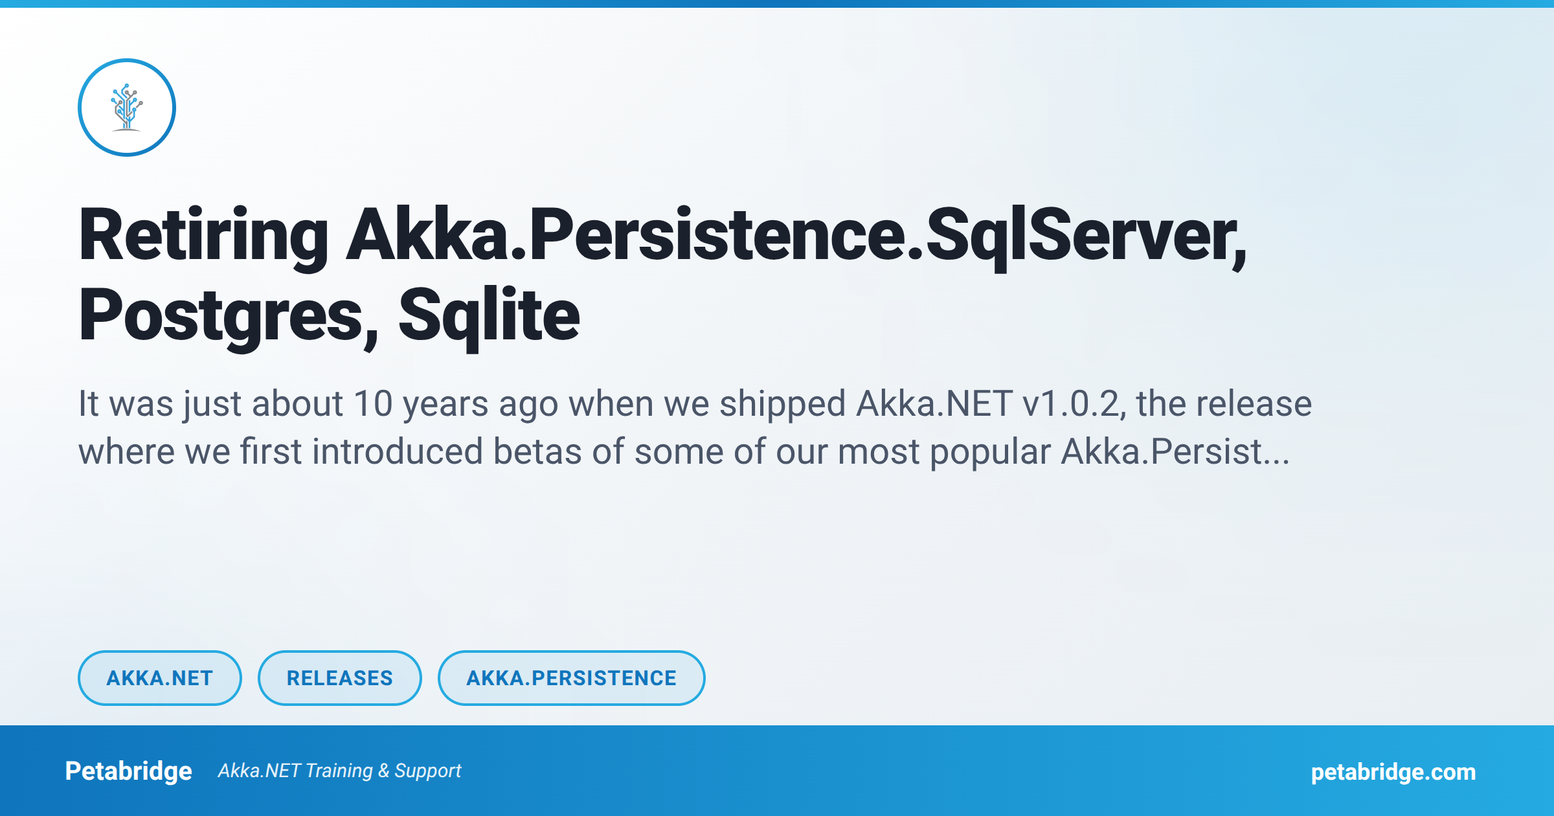
Task: Click the word 'Postgres' in the headline
Action: pyautogui.click(x=228, y=316)
